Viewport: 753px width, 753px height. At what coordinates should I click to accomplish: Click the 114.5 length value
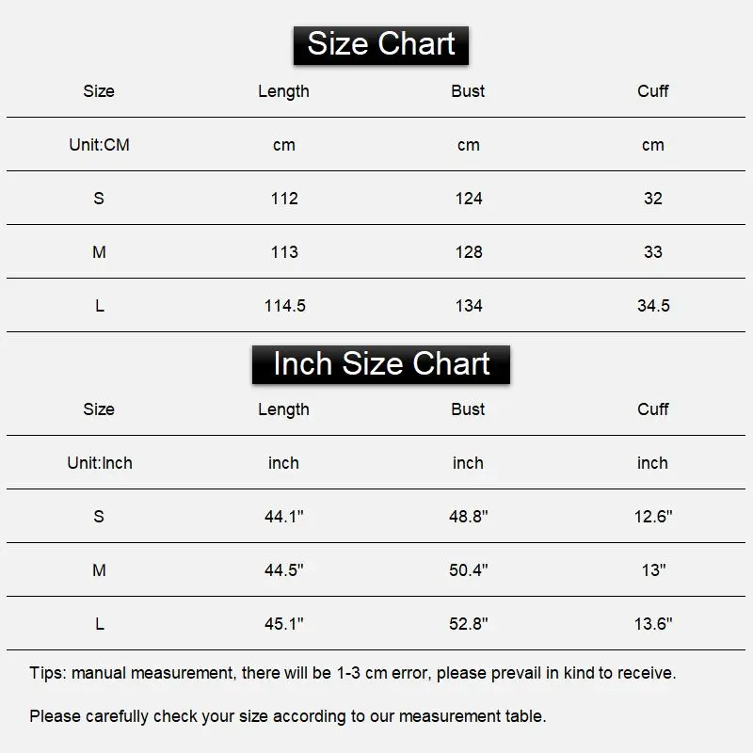click(x=284, y=306)
